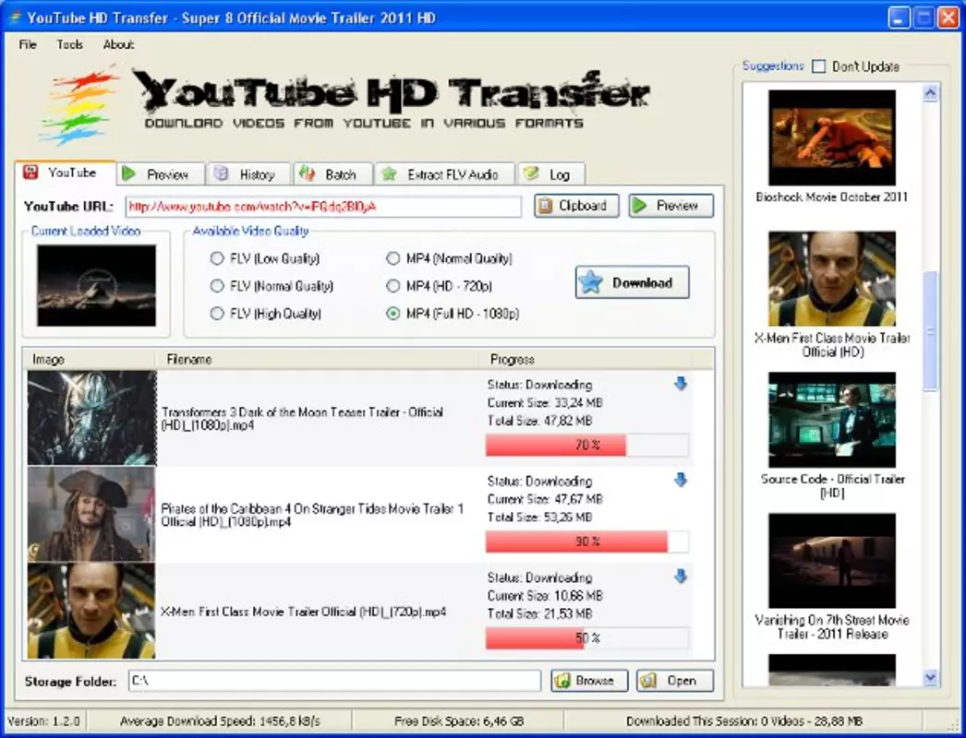Click the suggestions scrollbar down arrow
This screenshot has height=738, width=966.
pyautogui.click(x=930, y=678)
